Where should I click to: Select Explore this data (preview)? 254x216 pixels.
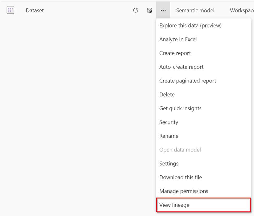pyautogui.click(x=190, y=26)
